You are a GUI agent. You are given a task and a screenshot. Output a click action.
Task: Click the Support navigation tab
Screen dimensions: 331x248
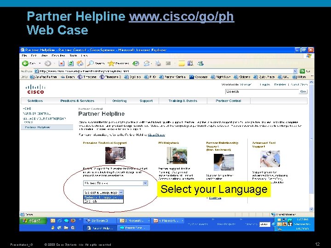tap(146, 101)
